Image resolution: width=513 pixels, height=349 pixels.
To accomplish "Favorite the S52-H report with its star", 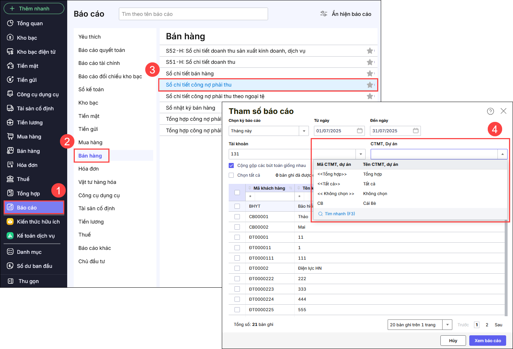I will (370, 51).
